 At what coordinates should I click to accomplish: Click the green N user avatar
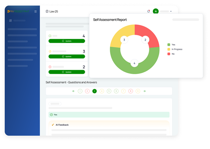tap(156, 11)
